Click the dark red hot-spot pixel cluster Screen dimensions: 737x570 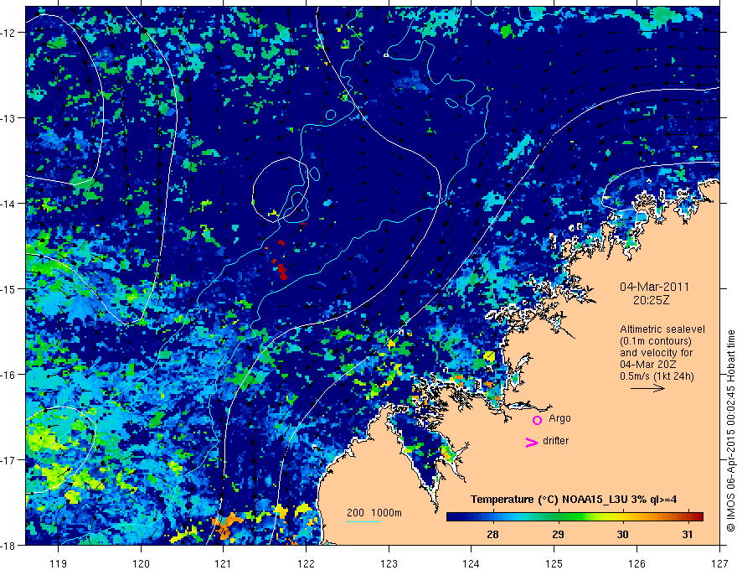(x=281, y=271)
